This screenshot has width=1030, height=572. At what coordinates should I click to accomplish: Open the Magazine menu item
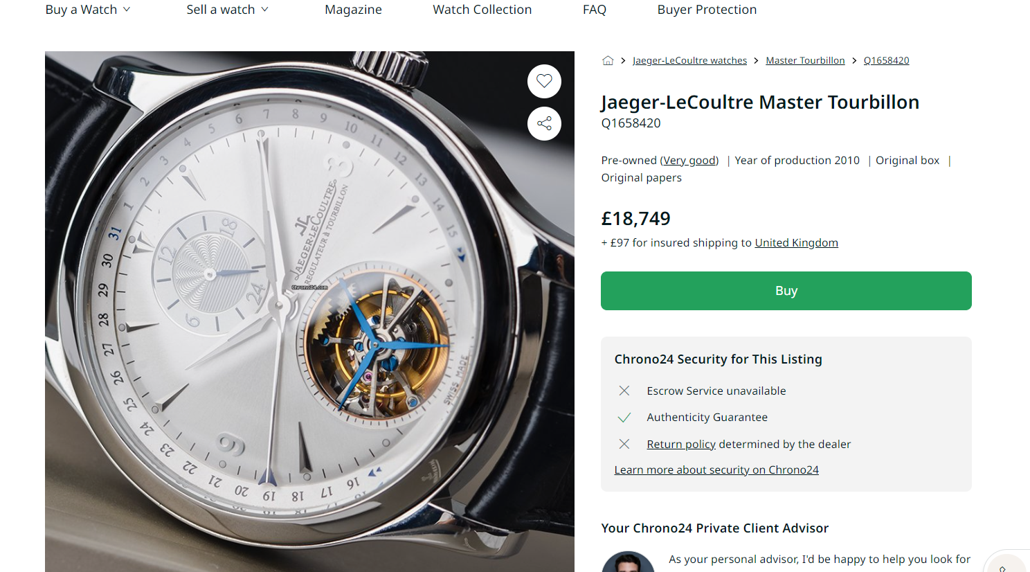click(353, 10)
